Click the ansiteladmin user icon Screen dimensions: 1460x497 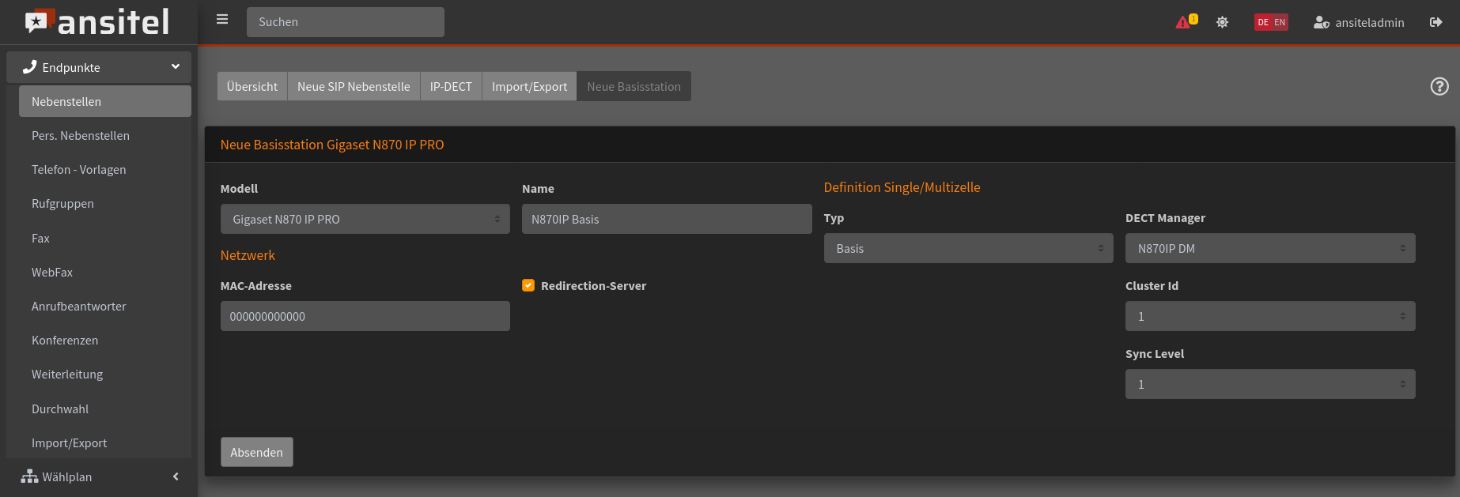point(1321,22)
